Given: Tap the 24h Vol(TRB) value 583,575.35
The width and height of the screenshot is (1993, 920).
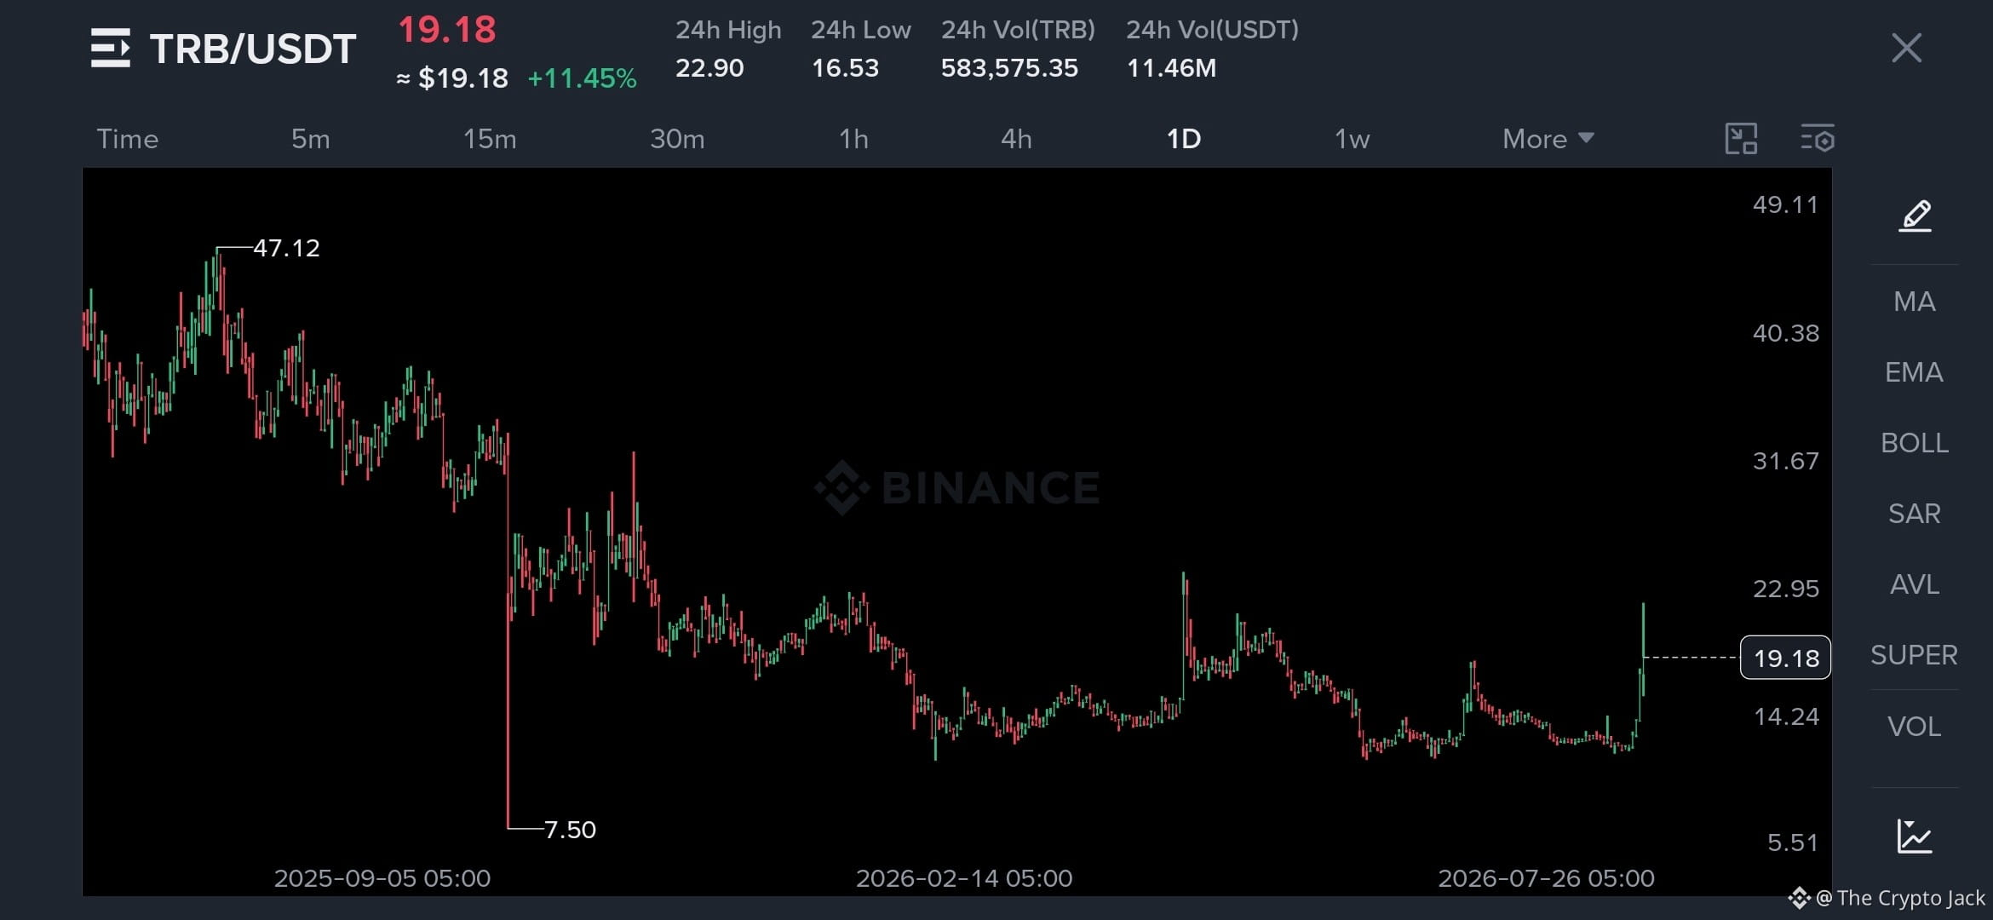Looking at the screenshot, I should tap(1009, 68).
